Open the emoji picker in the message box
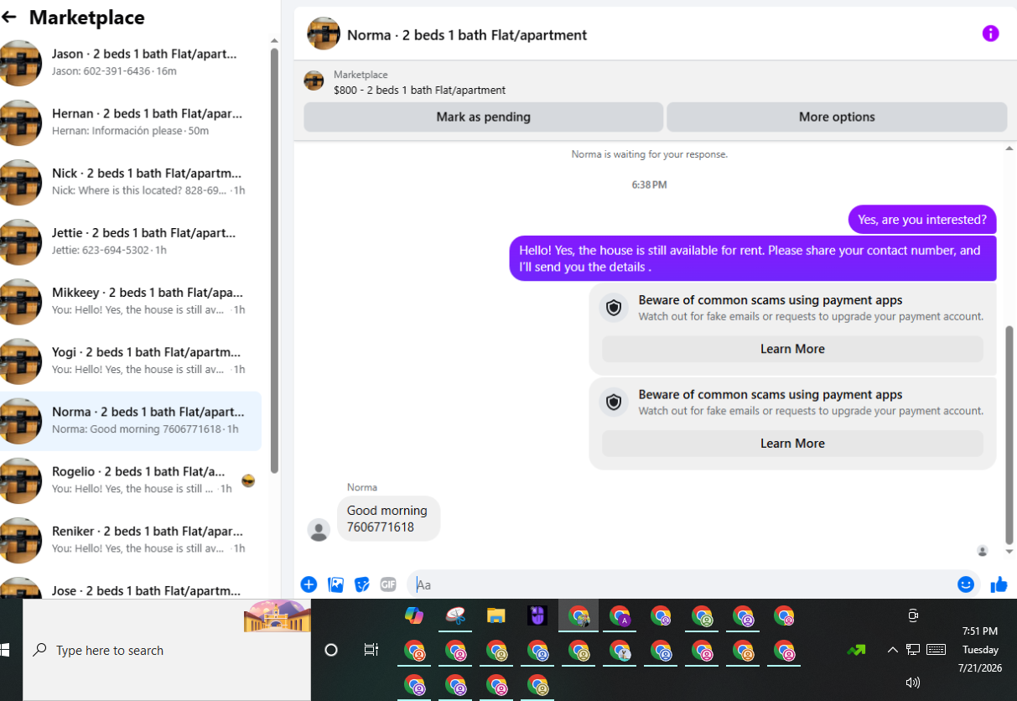Image resolution: width=1017 pixels, height=701 pixels. [966, 584]
